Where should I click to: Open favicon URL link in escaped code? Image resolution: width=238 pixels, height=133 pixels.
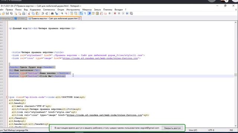pyautogui.click(x=104, y=115)
